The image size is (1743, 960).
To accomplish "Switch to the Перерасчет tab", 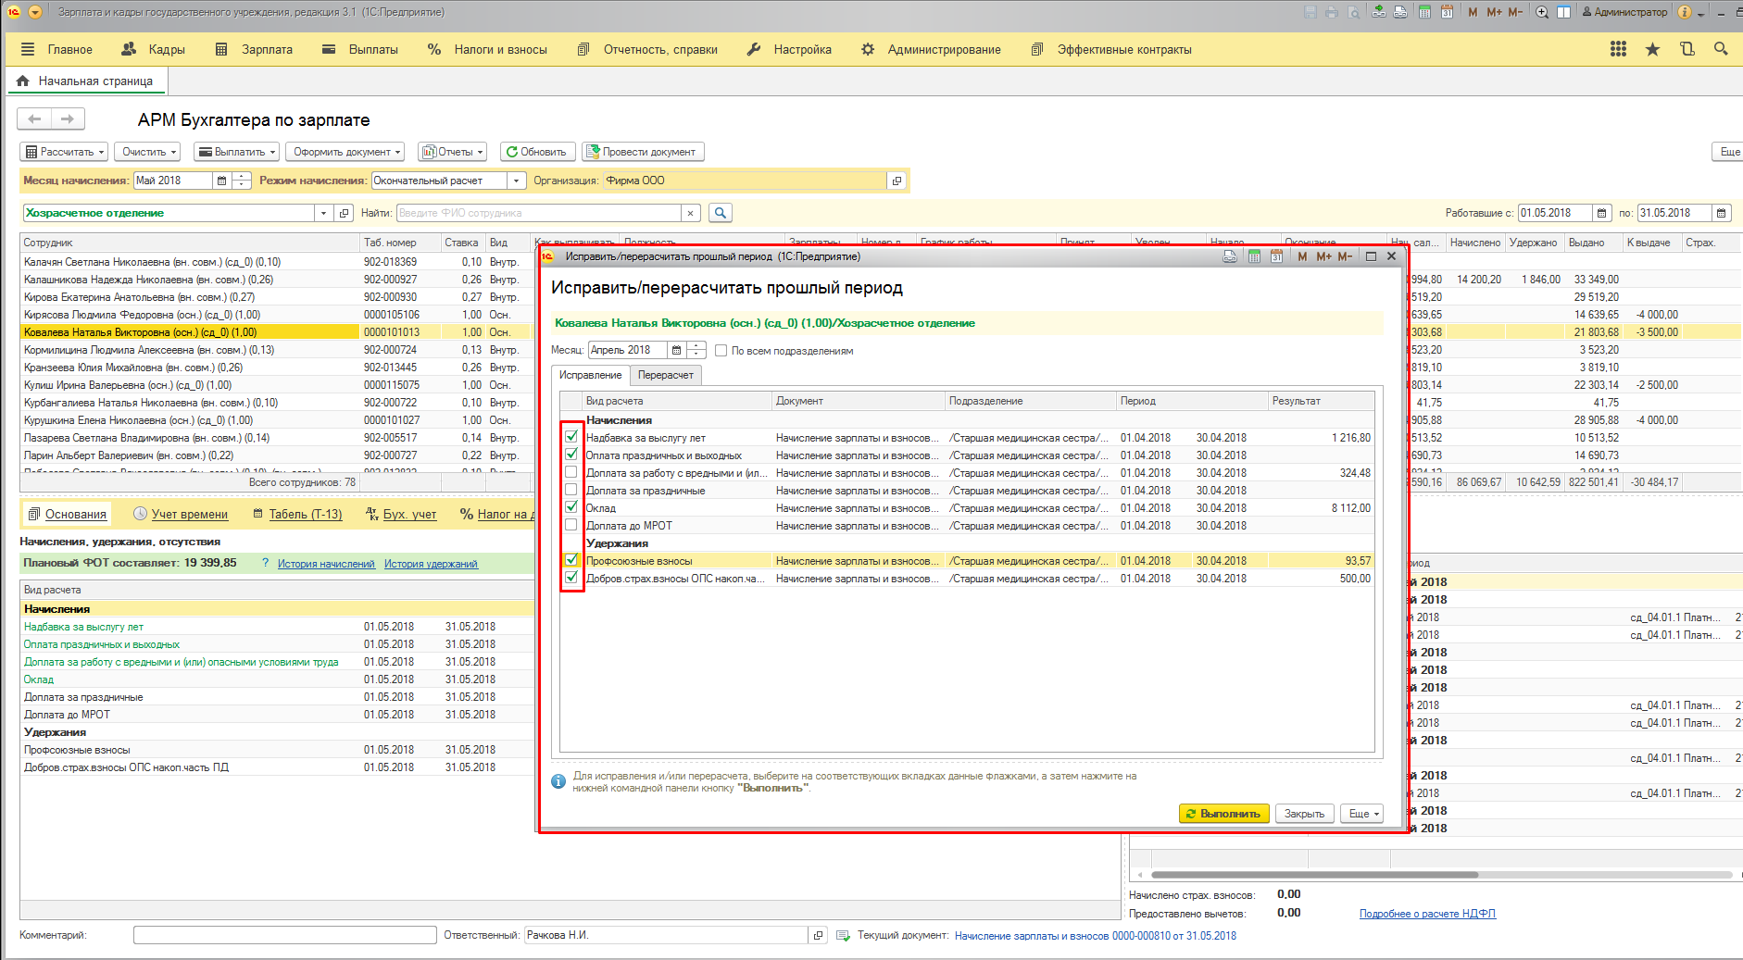I will pos(665,375).
